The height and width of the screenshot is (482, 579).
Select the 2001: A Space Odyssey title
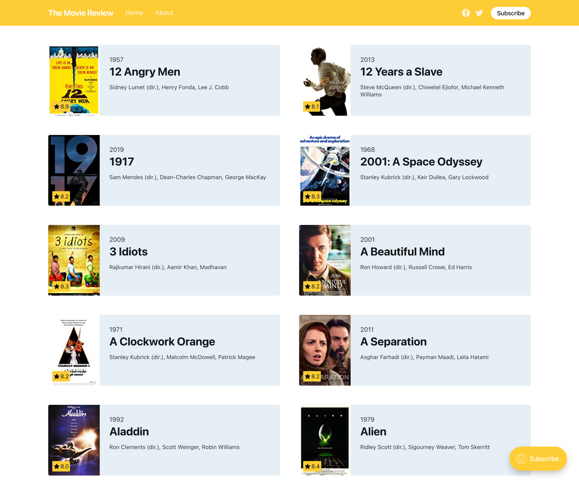(421, 162)
